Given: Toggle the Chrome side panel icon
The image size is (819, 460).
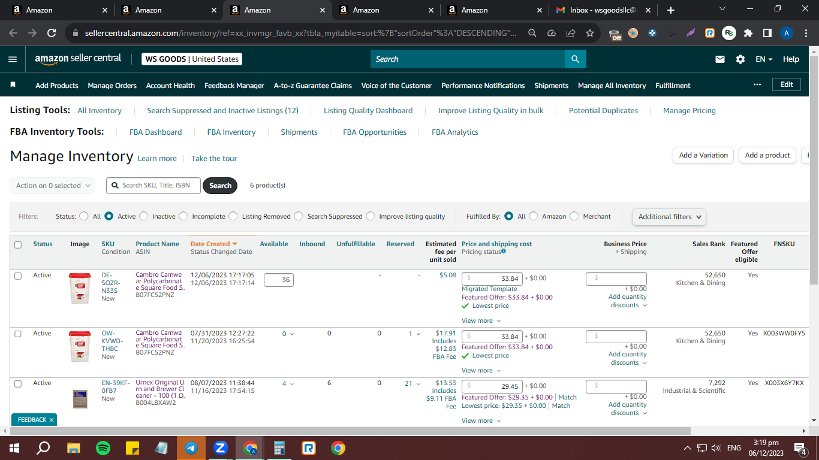Looking at the screenshot, I should 767,34.
